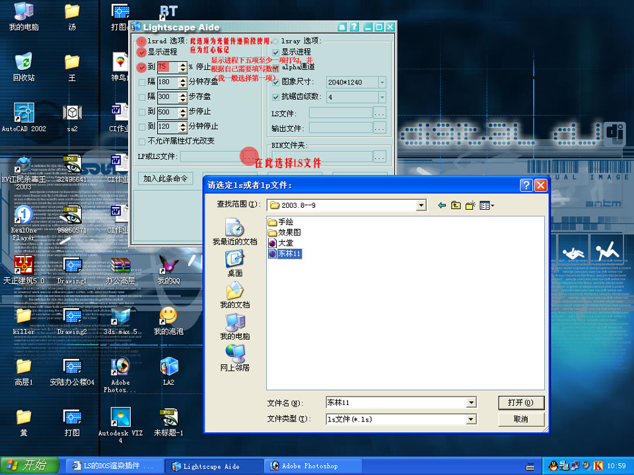This screenshot has width=634, height=475.
Task: Enable the 隔 180 分钟存盘 checkbox
Action: 142,82
